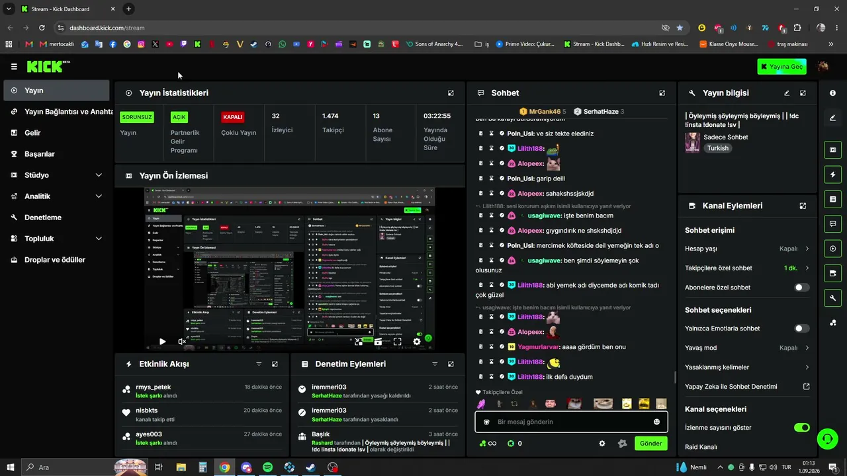Open SerhatHaze link in yasaklandı entry
Screen dimensions: 847x476
tap(327, 419)
